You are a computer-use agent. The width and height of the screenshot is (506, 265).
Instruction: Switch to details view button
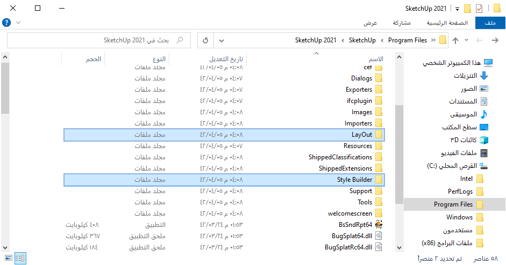20,258
